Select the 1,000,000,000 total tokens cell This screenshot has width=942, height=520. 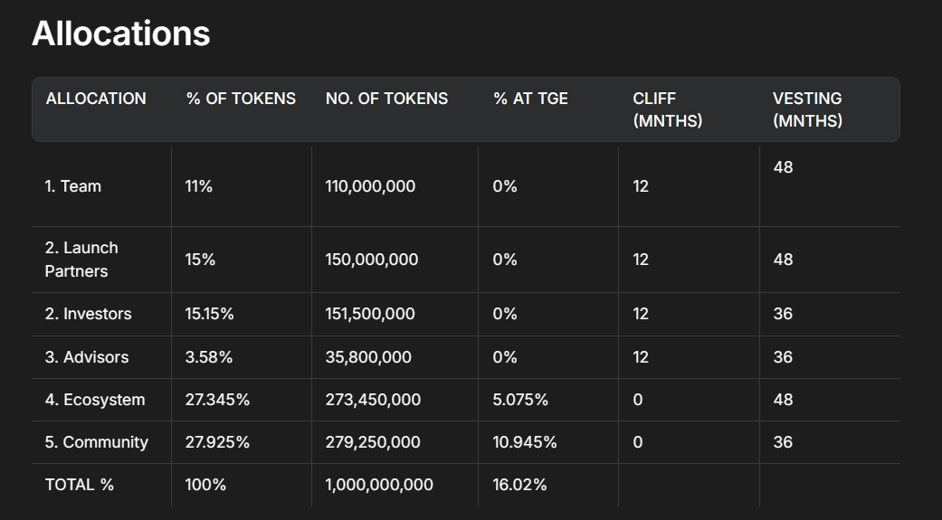[379, 485]
